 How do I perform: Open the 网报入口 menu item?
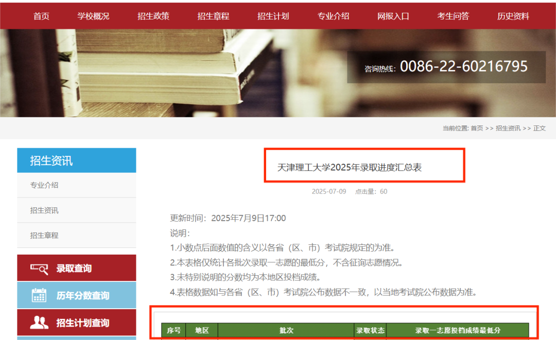(393, 16)
